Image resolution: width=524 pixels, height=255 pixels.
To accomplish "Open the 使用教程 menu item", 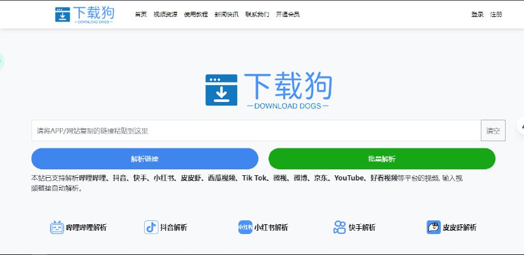I will 196,14.
